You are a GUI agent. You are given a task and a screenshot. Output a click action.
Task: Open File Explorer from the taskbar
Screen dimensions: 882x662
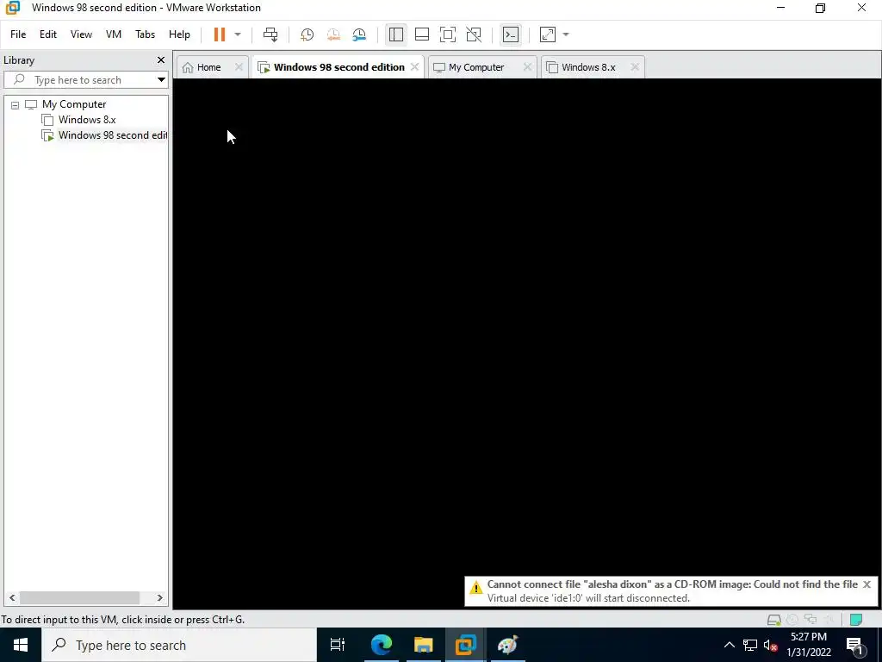[x=424, y=645]
